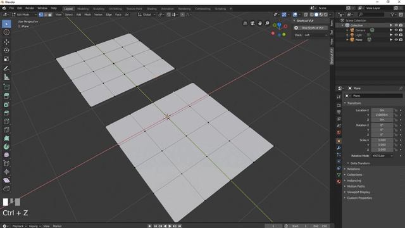The height and width of the screenshot is (228, 405).
Task: Open the Dock Left dropdown
Action: point(316,35)
